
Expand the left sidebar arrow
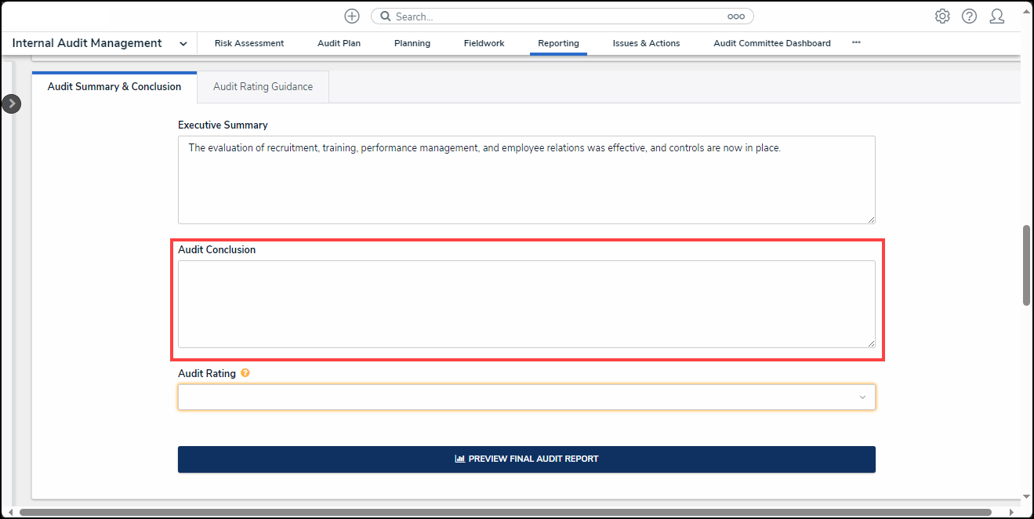click(x=11, y=103)
